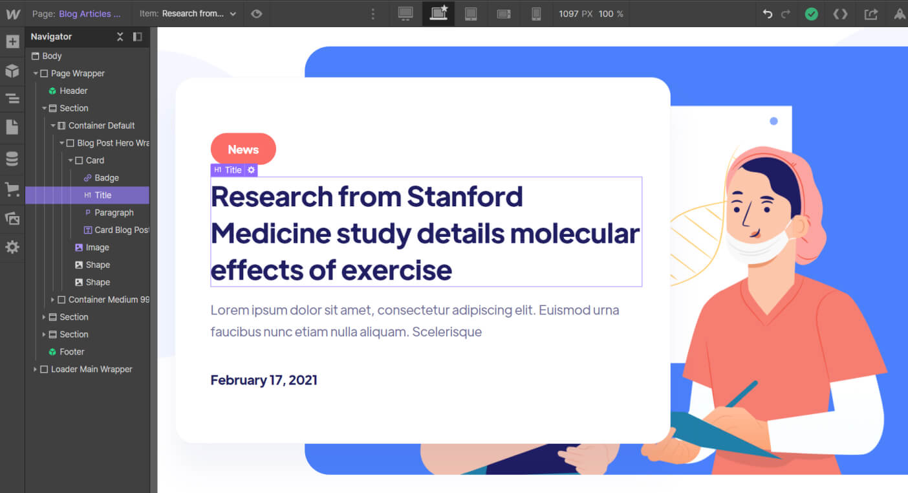The width and height of the screenshot is (908, 493).
Task: Select the Paragraph row in Navigator
Action: coord(87,213)
